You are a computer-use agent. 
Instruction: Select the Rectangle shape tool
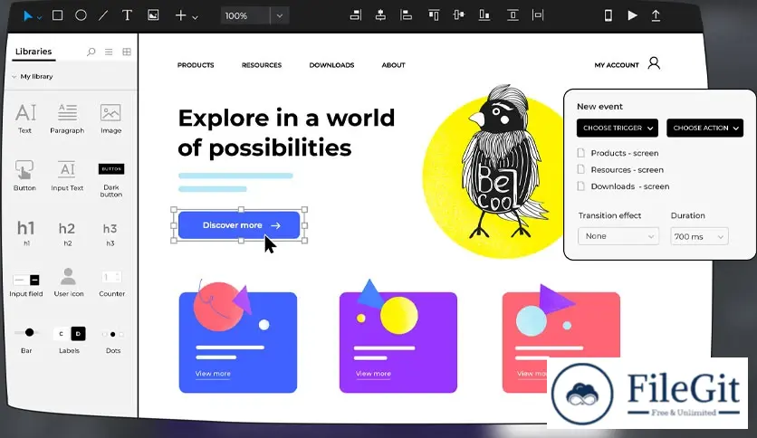click(x=57, y=15)
